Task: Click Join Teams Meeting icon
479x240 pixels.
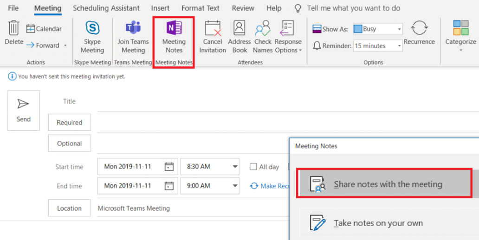Action: pyautogui.click(x=133, y=29)
